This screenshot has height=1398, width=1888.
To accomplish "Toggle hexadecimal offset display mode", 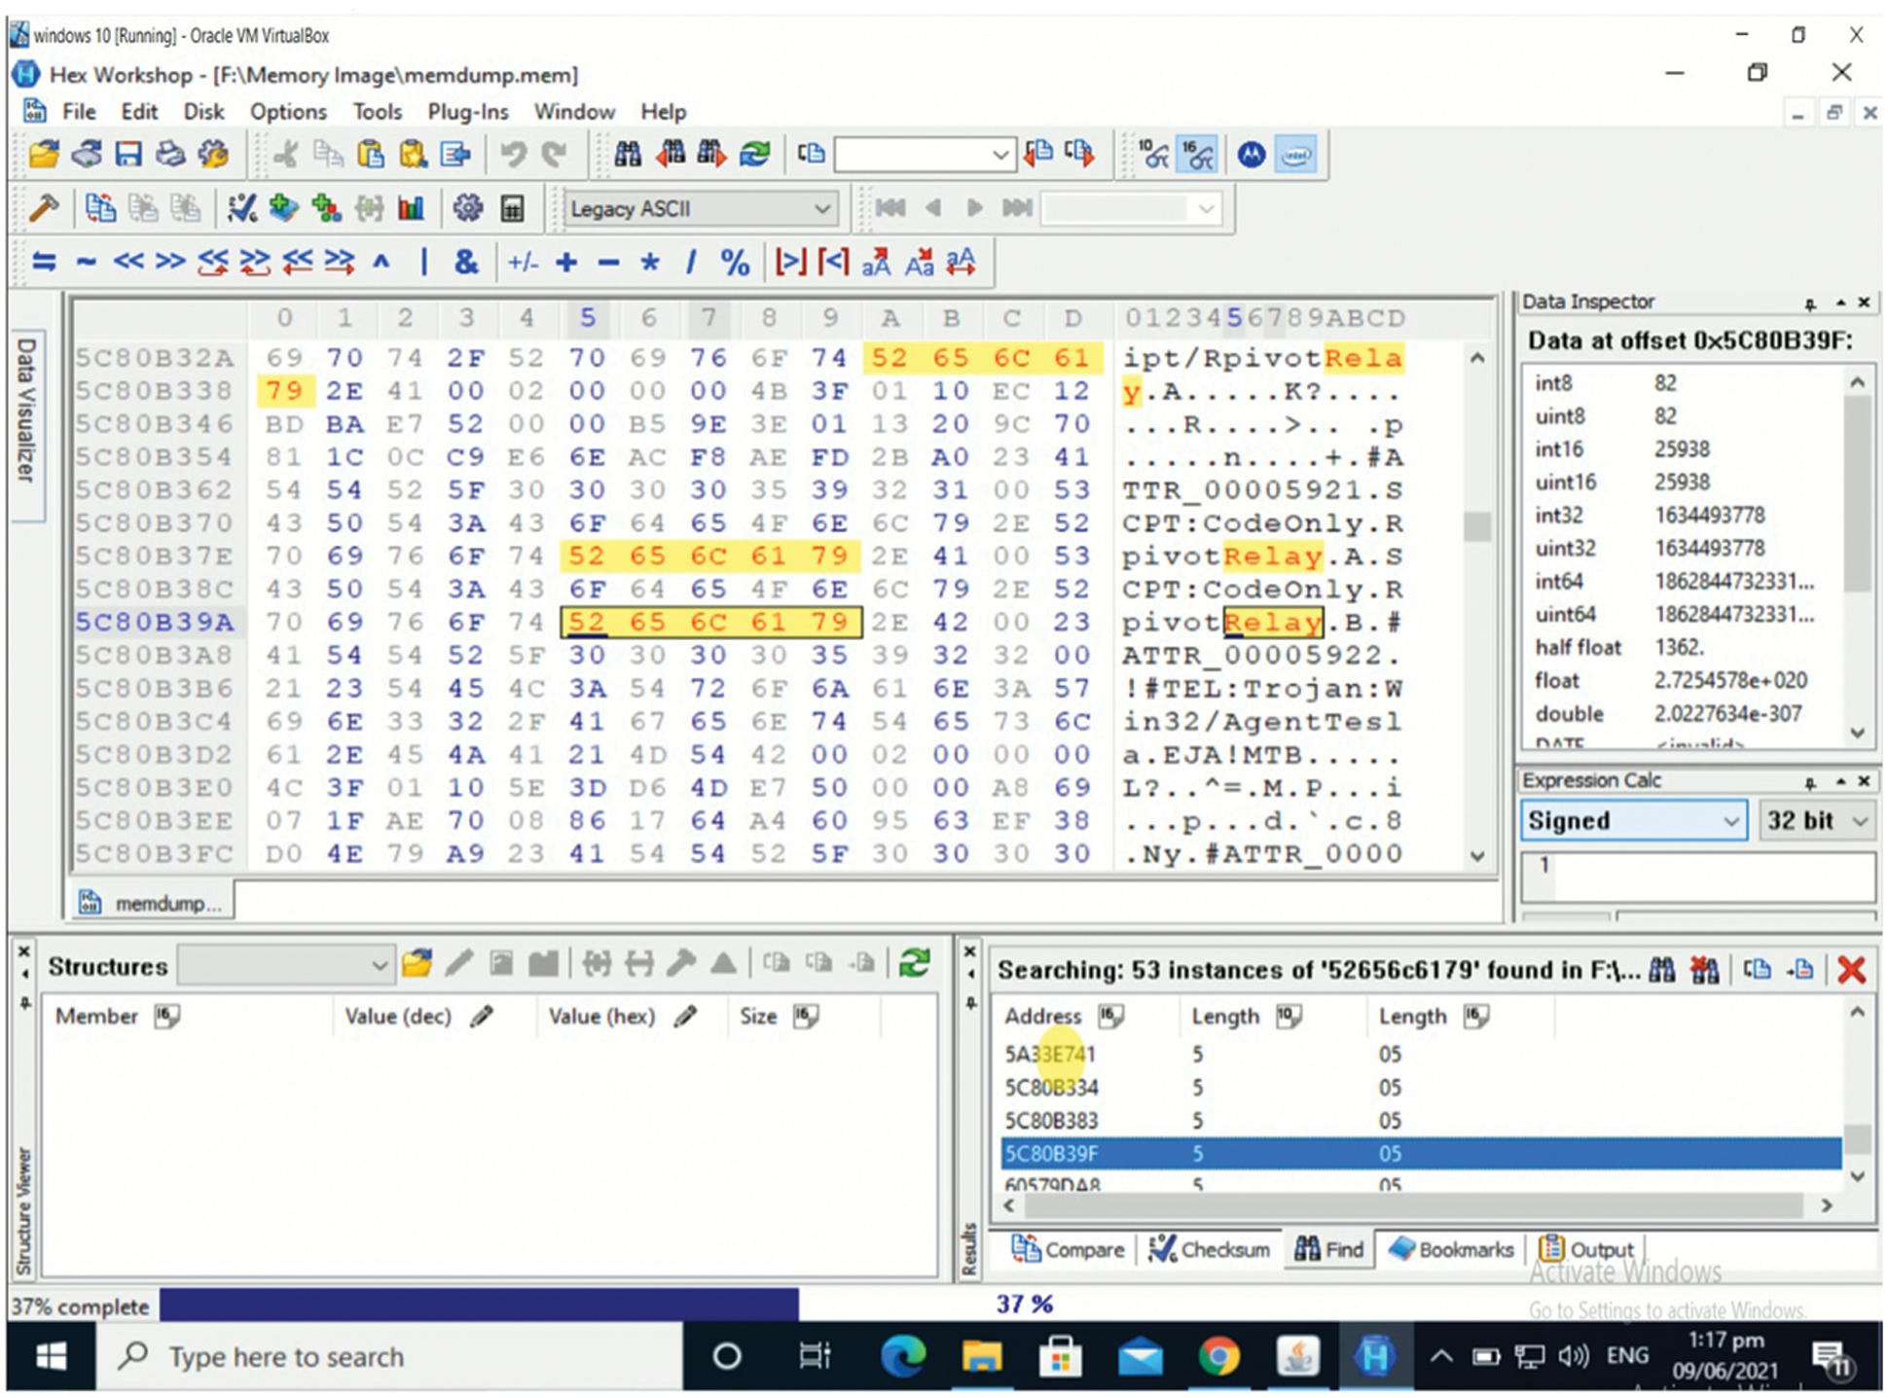I will (1197, 154).
